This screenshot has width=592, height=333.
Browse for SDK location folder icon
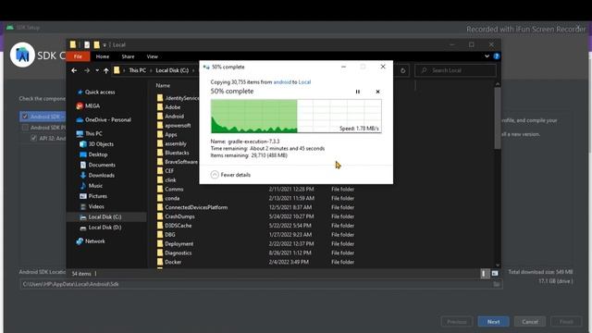point(497,284)
